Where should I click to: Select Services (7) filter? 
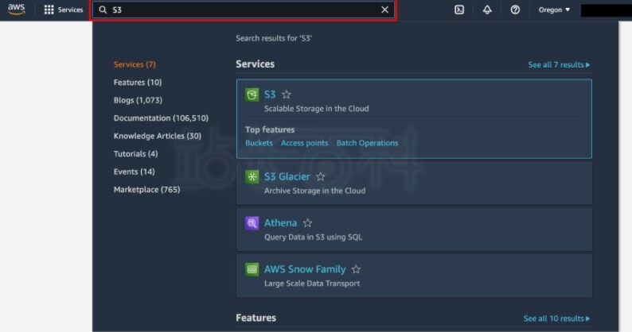[x=135, y=64]
